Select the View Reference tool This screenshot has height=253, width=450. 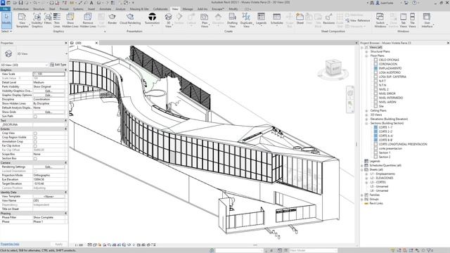tap(358, 20)
